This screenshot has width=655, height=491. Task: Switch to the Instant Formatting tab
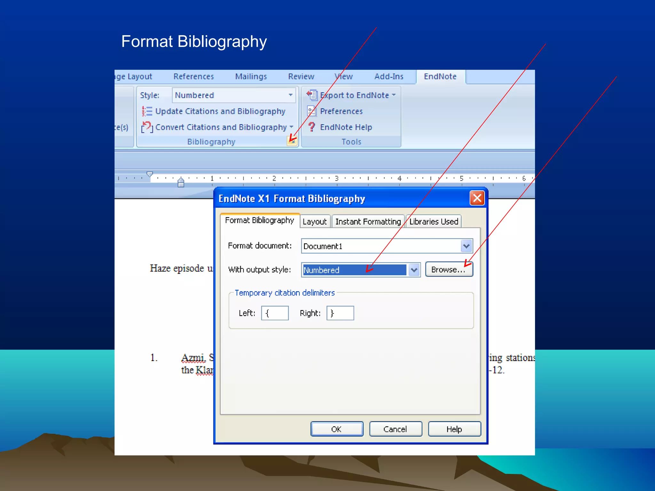pos(368,222)
